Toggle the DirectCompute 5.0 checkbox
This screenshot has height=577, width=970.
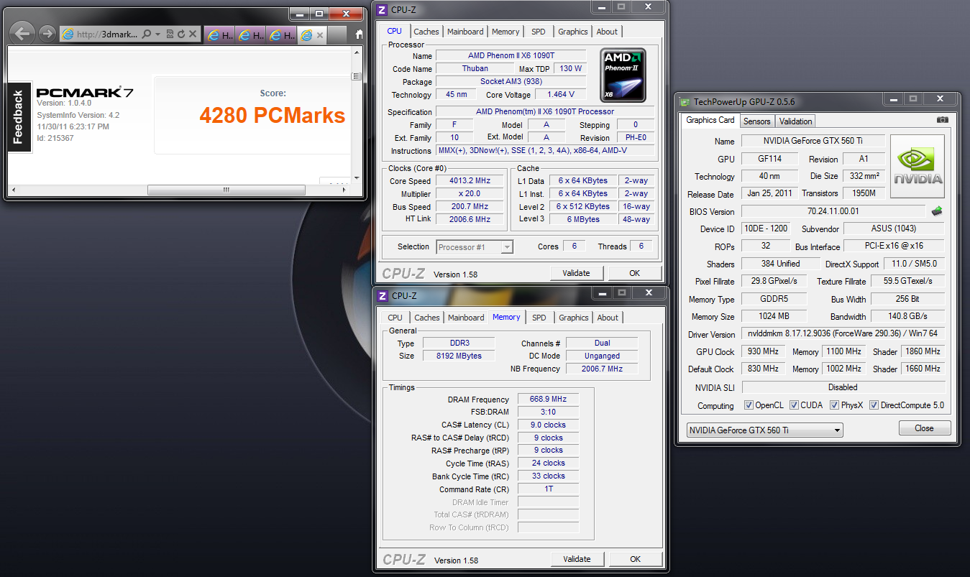coord(874,405)
